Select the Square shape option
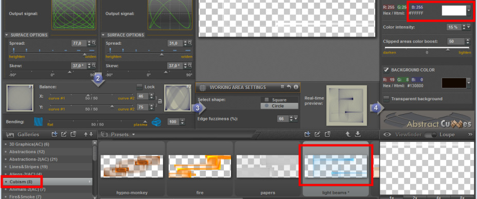 pyautogui.click(x=279, y=100)
